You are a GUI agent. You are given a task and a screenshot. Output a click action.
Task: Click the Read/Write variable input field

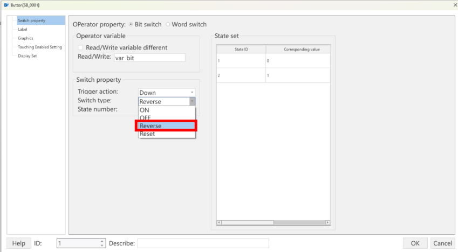(x=149, y=58)
